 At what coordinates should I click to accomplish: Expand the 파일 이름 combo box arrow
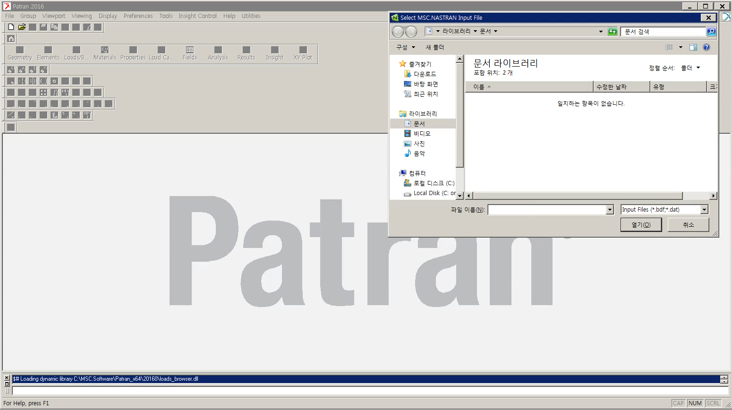point(610,210)
